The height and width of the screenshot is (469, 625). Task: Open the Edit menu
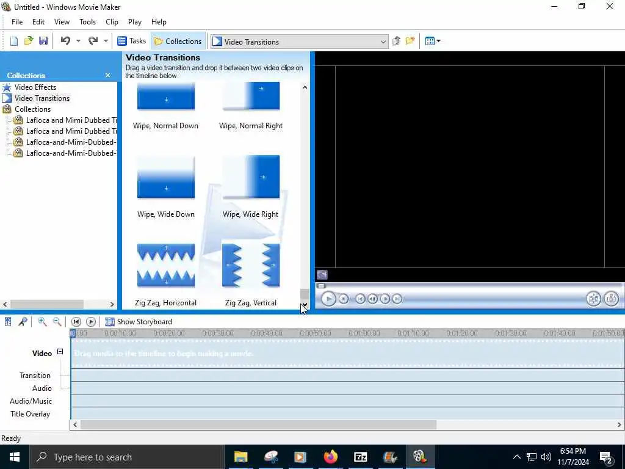point(38,22)
